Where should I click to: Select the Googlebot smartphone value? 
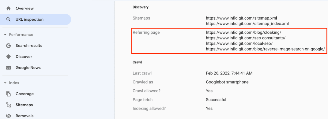pyautogui.click(x=227, y=82)
